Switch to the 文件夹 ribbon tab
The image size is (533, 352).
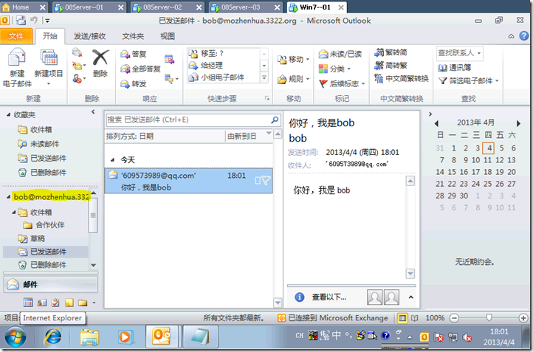pos(133,36)
